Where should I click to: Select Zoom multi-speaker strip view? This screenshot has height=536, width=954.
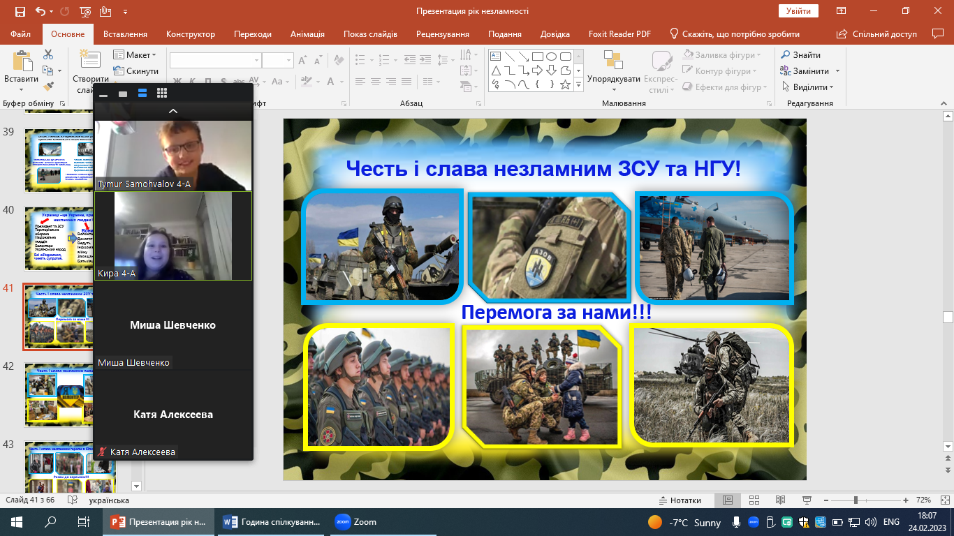tap(142, 93)
